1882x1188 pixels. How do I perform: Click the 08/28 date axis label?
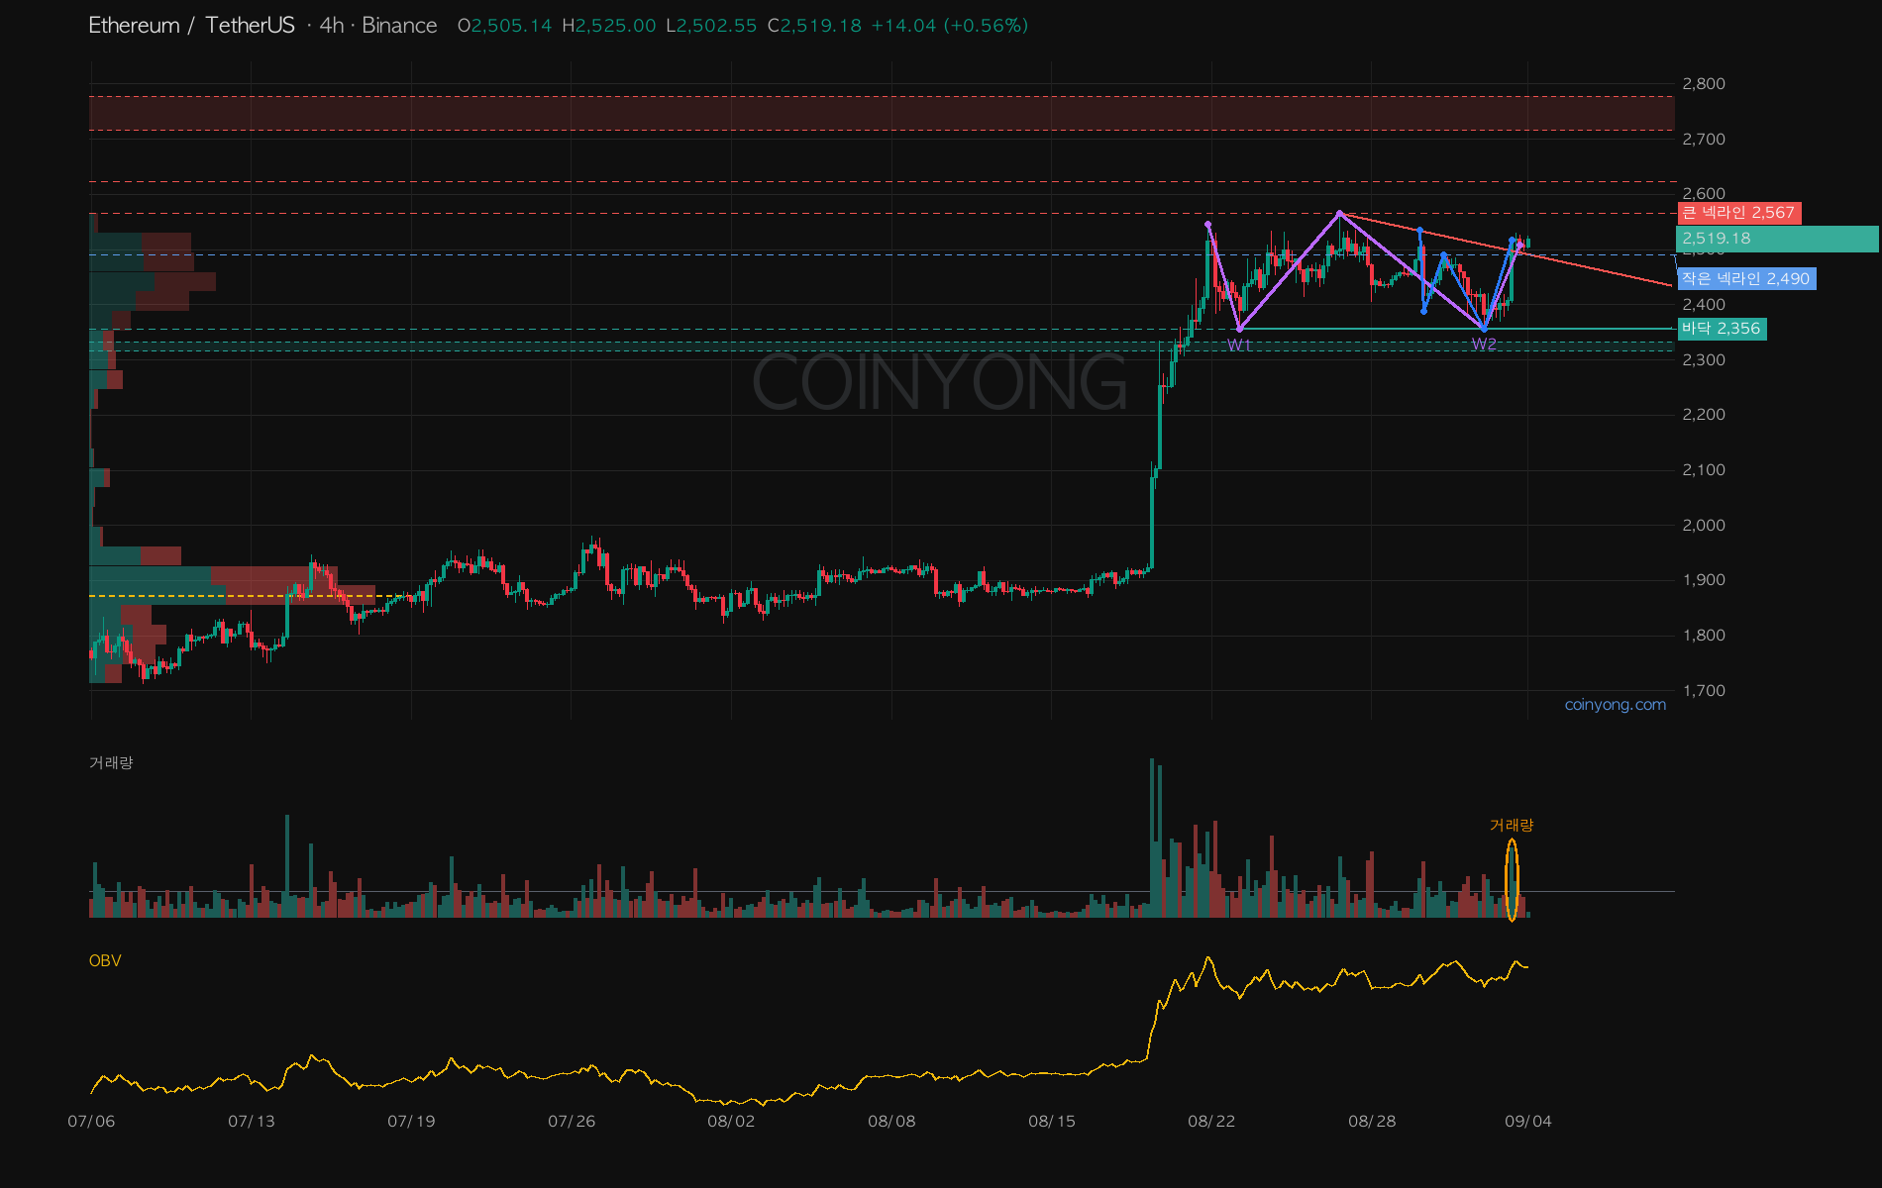click(1372, 1122)
